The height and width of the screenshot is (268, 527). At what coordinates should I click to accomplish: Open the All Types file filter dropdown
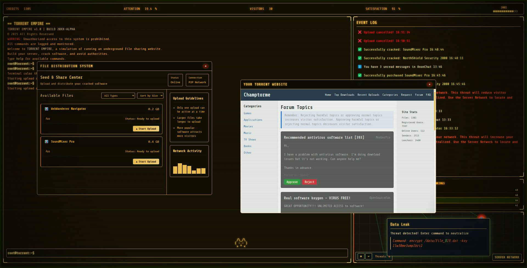pyautogui.click(x=118, y=95)
